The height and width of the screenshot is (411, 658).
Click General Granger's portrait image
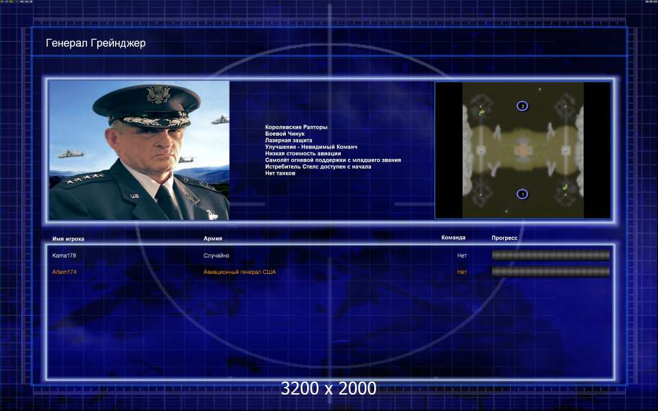[139, 151]
